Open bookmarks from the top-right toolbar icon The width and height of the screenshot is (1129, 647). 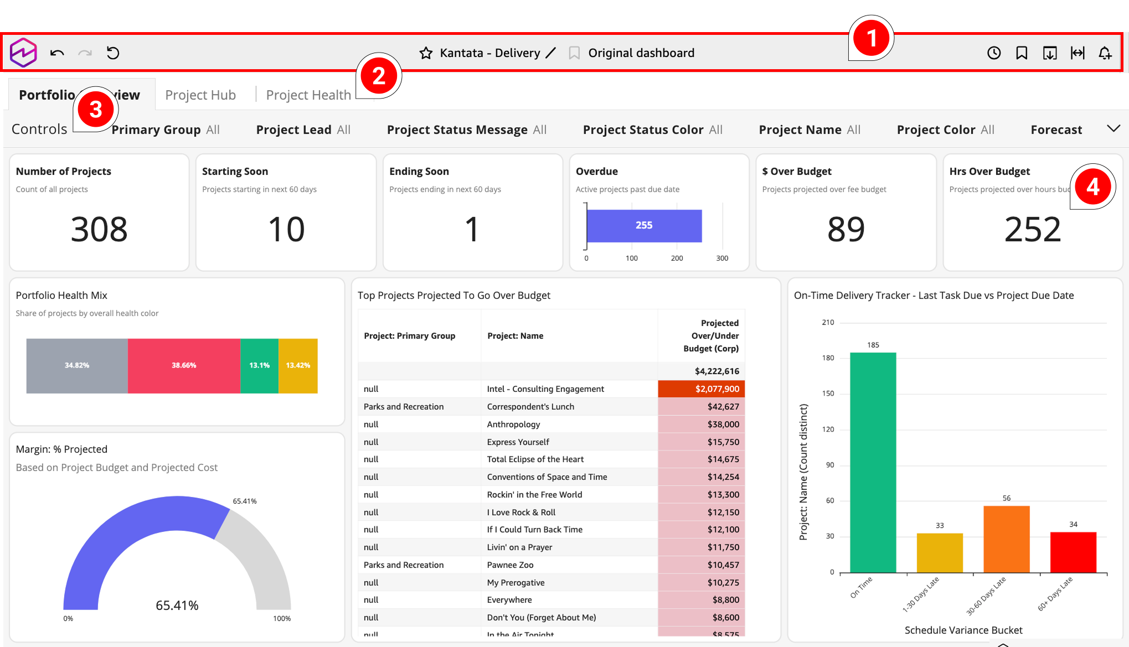1022,53
